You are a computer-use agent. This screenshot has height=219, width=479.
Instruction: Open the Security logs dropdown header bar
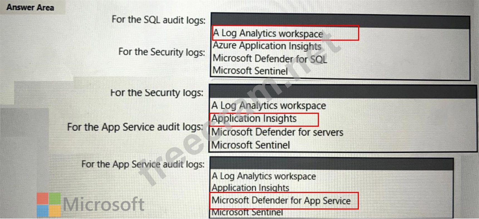pyautogui.click(x=342, y=92)
